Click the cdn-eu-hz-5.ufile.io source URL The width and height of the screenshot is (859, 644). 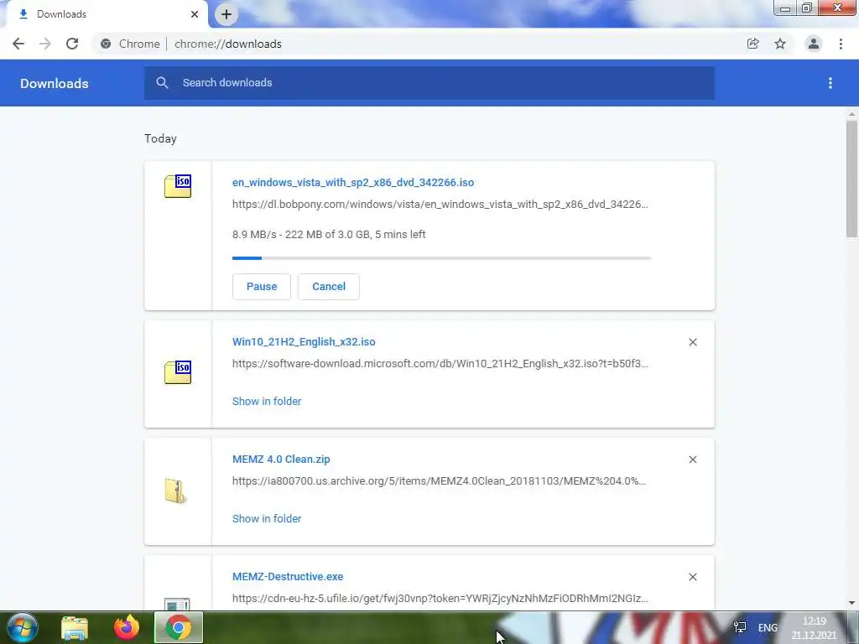click(440, 599)
